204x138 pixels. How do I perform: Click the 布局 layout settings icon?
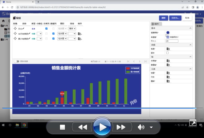click(x=168, y=49)
